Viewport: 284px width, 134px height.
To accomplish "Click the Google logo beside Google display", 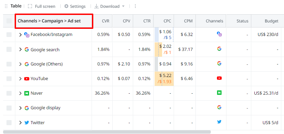I will [27, 108].
